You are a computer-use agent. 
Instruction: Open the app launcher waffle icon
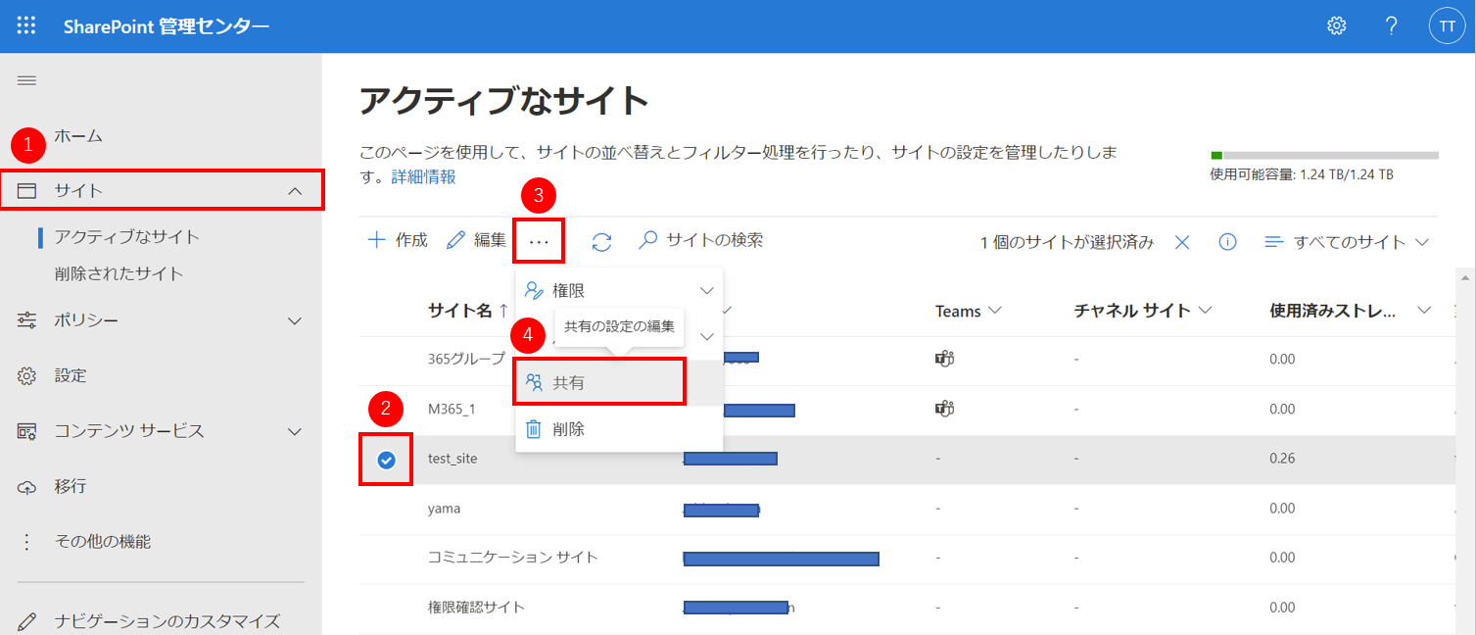pos(26,26)
